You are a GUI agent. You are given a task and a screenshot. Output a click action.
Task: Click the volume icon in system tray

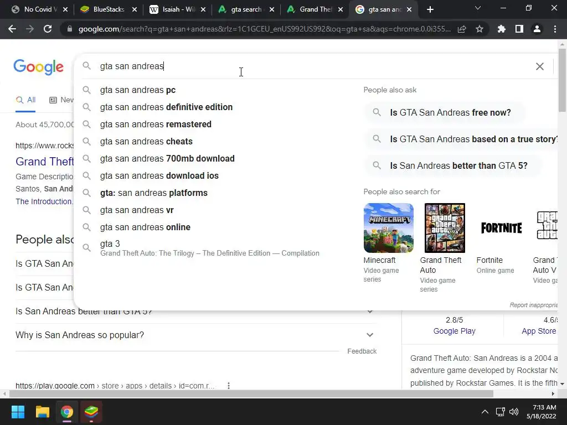[x=513, y=412]
